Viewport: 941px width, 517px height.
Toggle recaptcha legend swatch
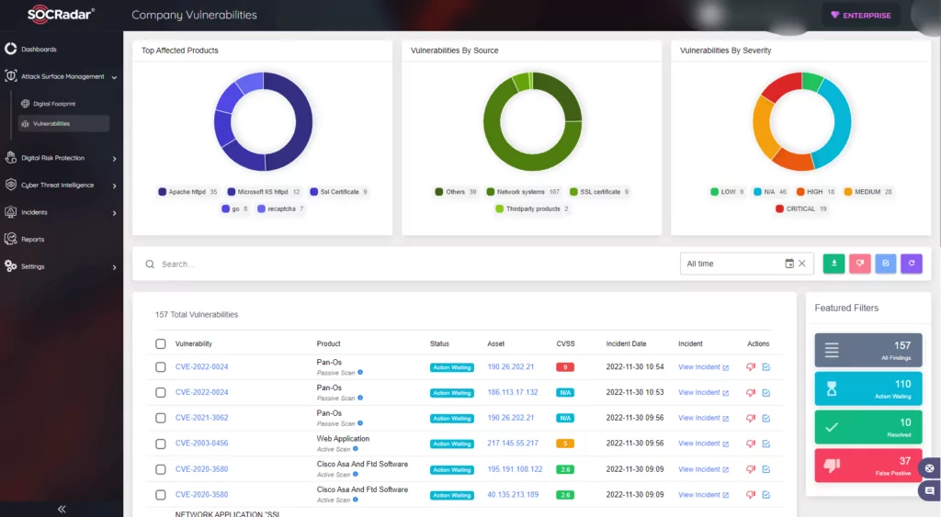261,208
